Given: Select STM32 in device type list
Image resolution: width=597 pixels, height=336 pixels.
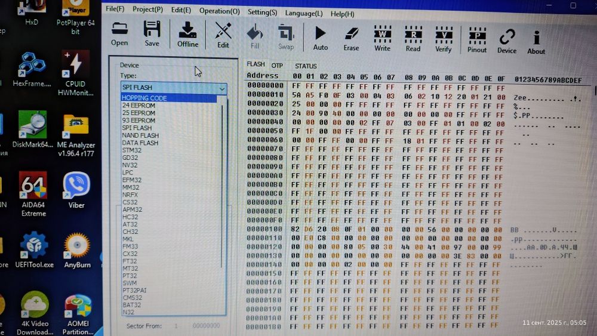Looking at the screenshot, I should (132, 150).
